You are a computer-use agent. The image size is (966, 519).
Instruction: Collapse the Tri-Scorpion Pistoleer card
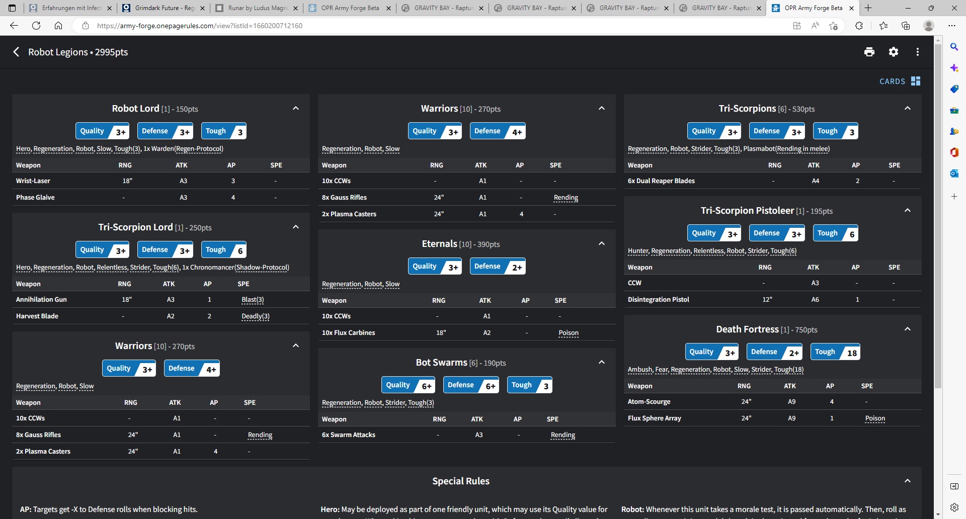(x=908, y=210)
